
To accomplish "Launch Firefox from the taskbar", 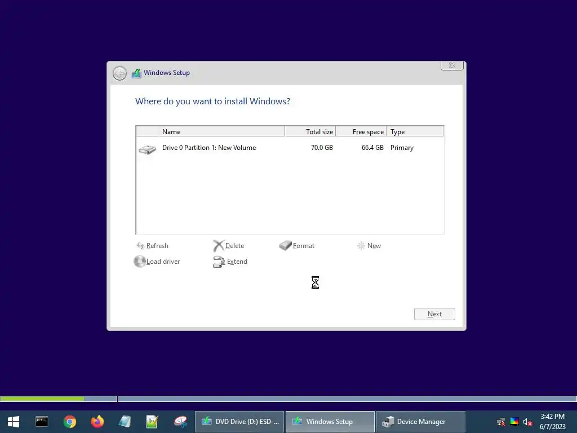I will pos(97,422).
